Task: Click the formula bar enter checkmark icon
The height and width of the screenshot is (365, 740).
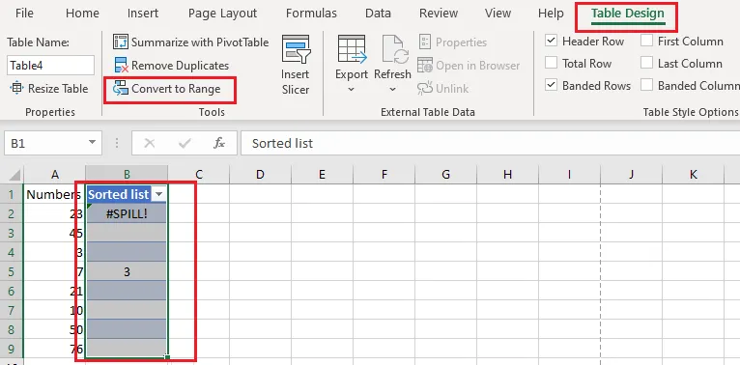Action: click(x=185, y=143)
